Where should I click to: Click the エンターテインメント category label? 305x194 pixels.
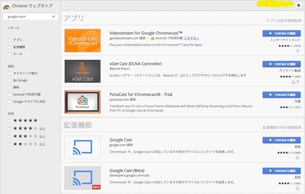tap(285, 40)
